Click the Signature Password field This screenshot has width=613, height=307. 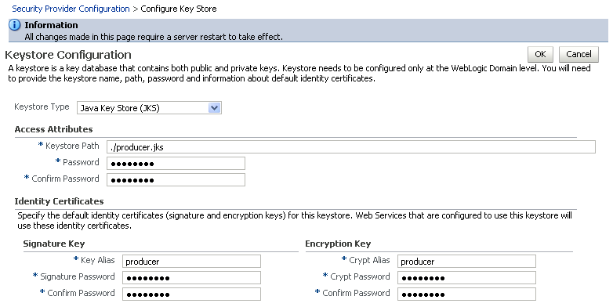[x=191, y=278]
